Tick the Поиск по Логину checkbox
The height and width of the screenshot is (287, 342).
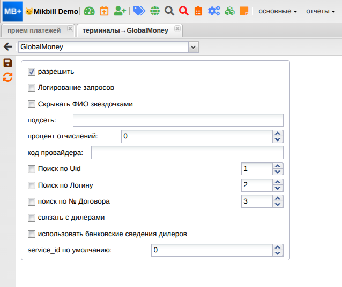tap(32, 185)
